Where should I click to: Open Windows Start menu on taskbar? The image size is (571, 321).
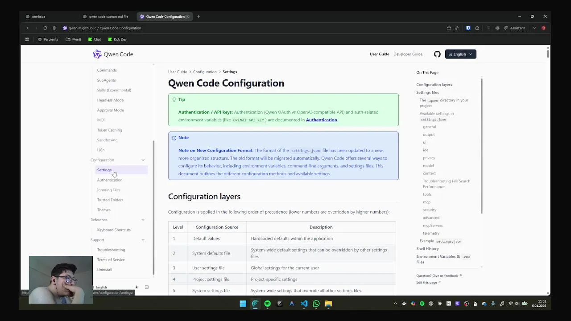point(243,304)
